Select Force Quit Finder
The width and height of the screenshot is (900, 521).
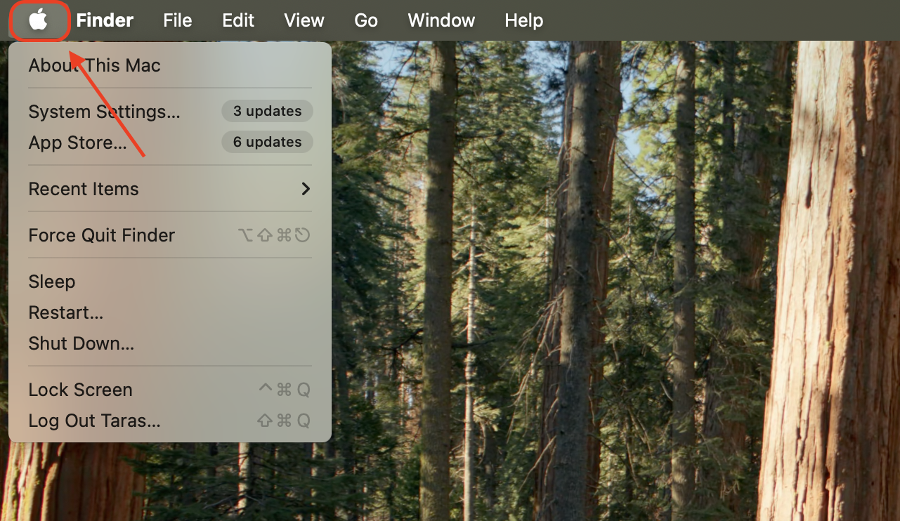point(101,235)
